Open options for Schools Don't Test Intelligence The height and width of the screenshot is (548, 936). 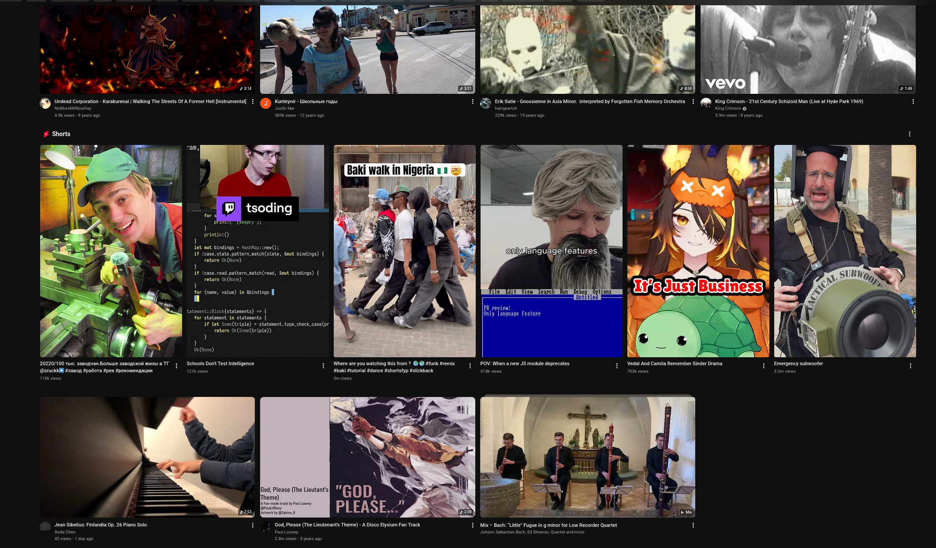pyautogui.click(x=323, y=366)
